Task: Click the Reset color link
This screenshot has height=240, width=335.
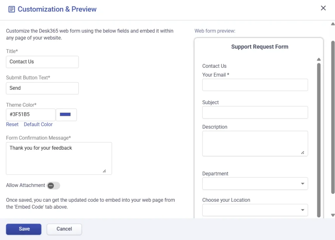Action: [x=12, y=124]
